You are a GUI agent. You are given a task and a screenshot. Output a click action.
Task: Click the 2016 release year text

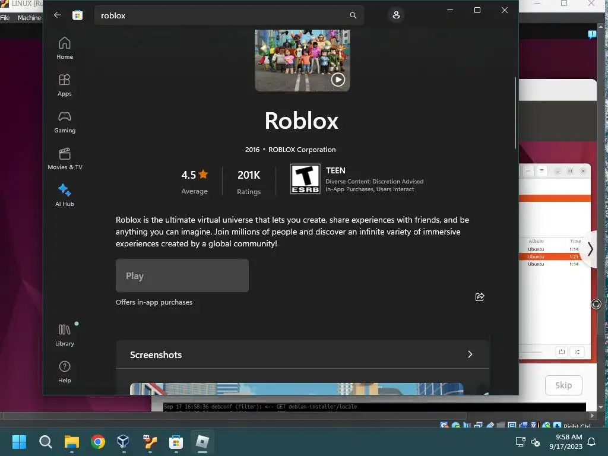click(252, 150)
